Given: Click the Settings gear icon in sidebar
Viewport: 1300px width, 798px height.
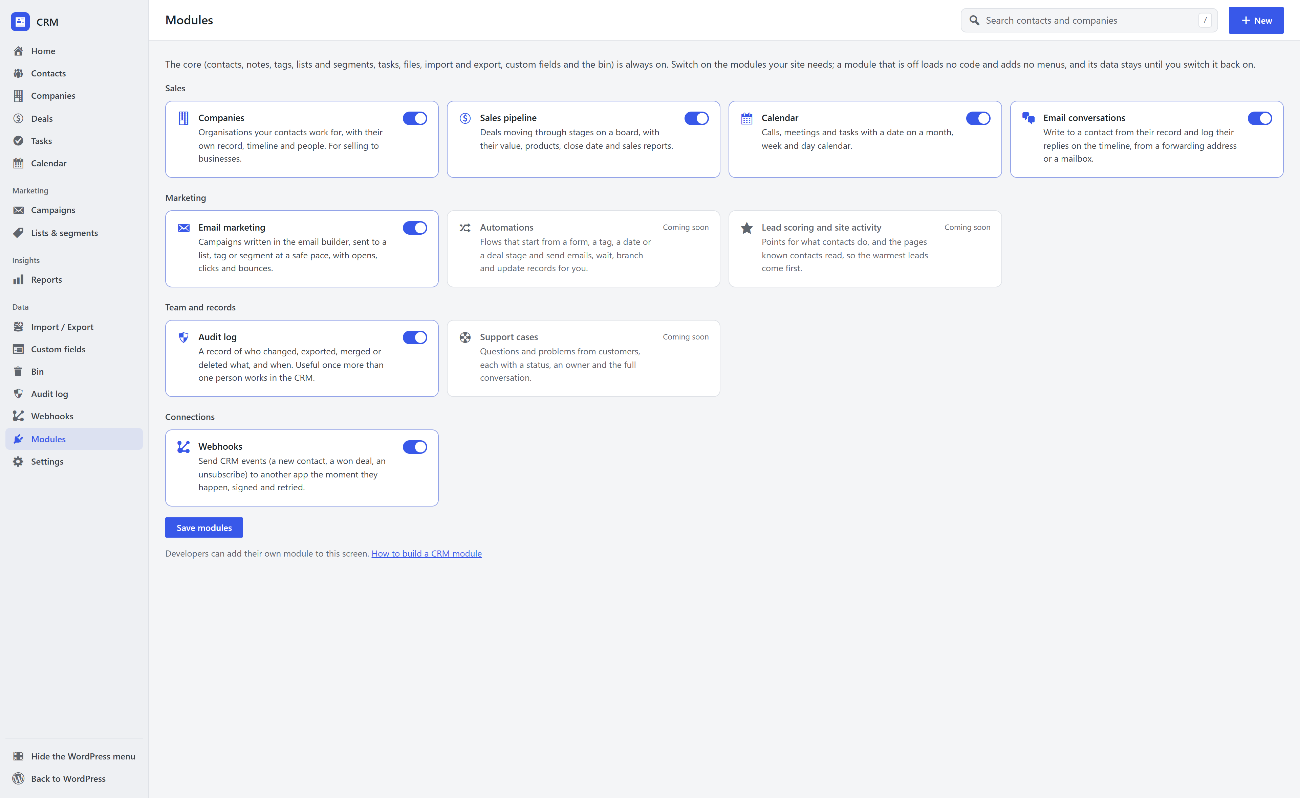Looking at the screenshot, I should click(x=19, y=461).
